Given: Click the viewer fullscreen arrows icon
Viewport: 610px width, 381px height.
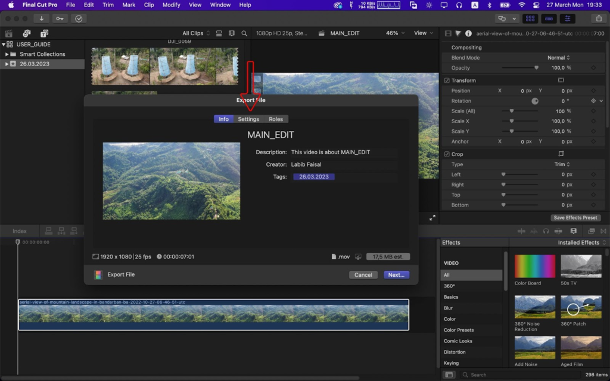Looking at the screenshot, I should [x=432, y=218].
